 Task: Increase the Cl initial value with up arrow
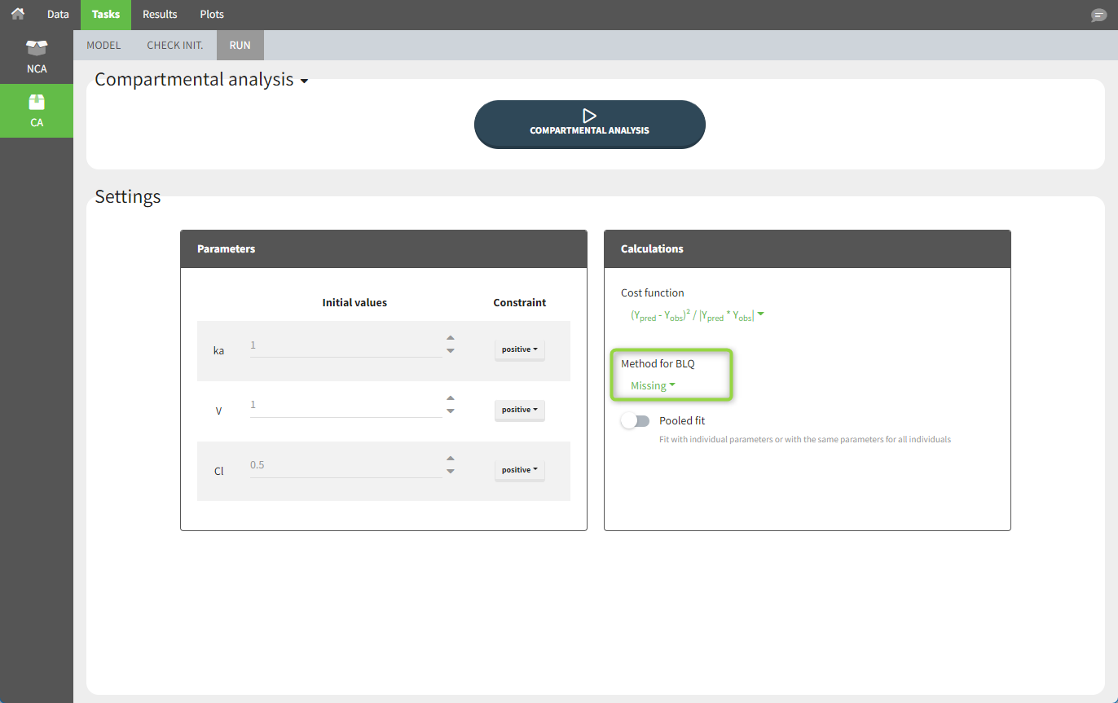tap(451, 459)
